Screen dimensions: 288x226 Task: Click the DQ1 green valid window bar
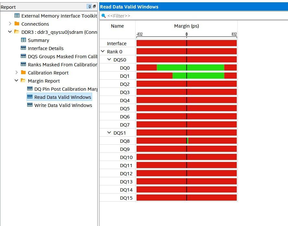[198, 76]
